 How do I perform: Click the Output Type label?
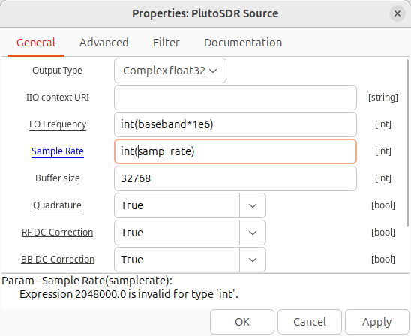[57, 70]
